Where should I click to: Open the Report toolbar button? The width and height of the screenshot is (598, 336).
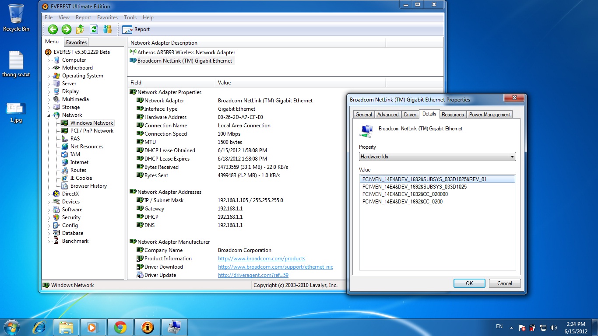tap(136, 29)
